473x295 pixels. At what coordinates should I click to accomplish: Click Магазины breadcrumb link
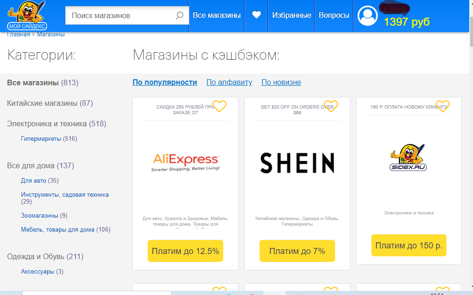pos(51,34)
